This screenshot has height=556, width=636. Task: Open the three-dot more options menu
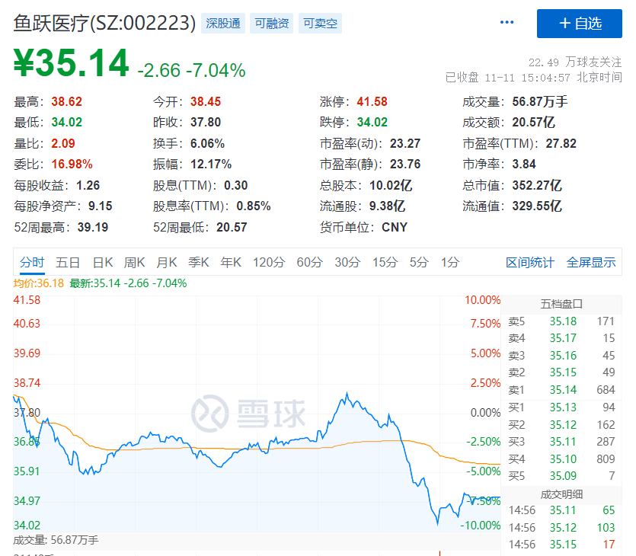pyautogui.click(x=507, y=23)
